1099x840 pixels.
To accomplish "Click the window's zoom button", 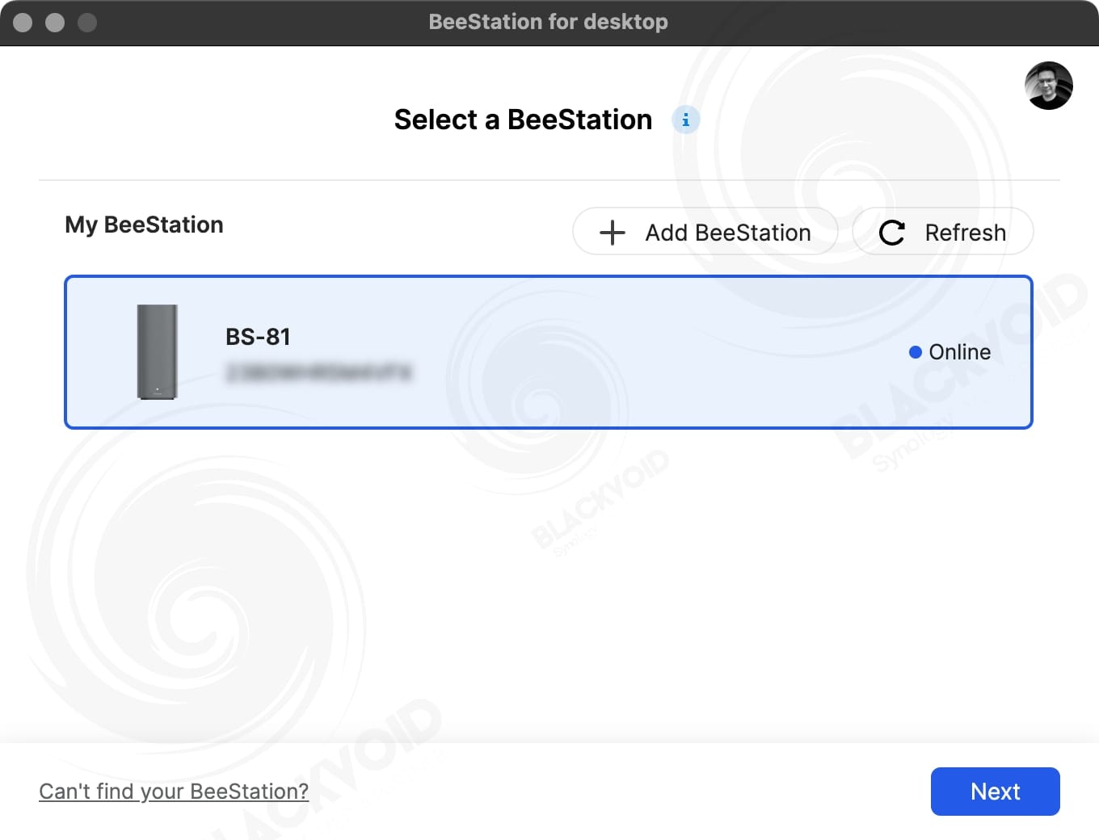I will tap(87, 23).
